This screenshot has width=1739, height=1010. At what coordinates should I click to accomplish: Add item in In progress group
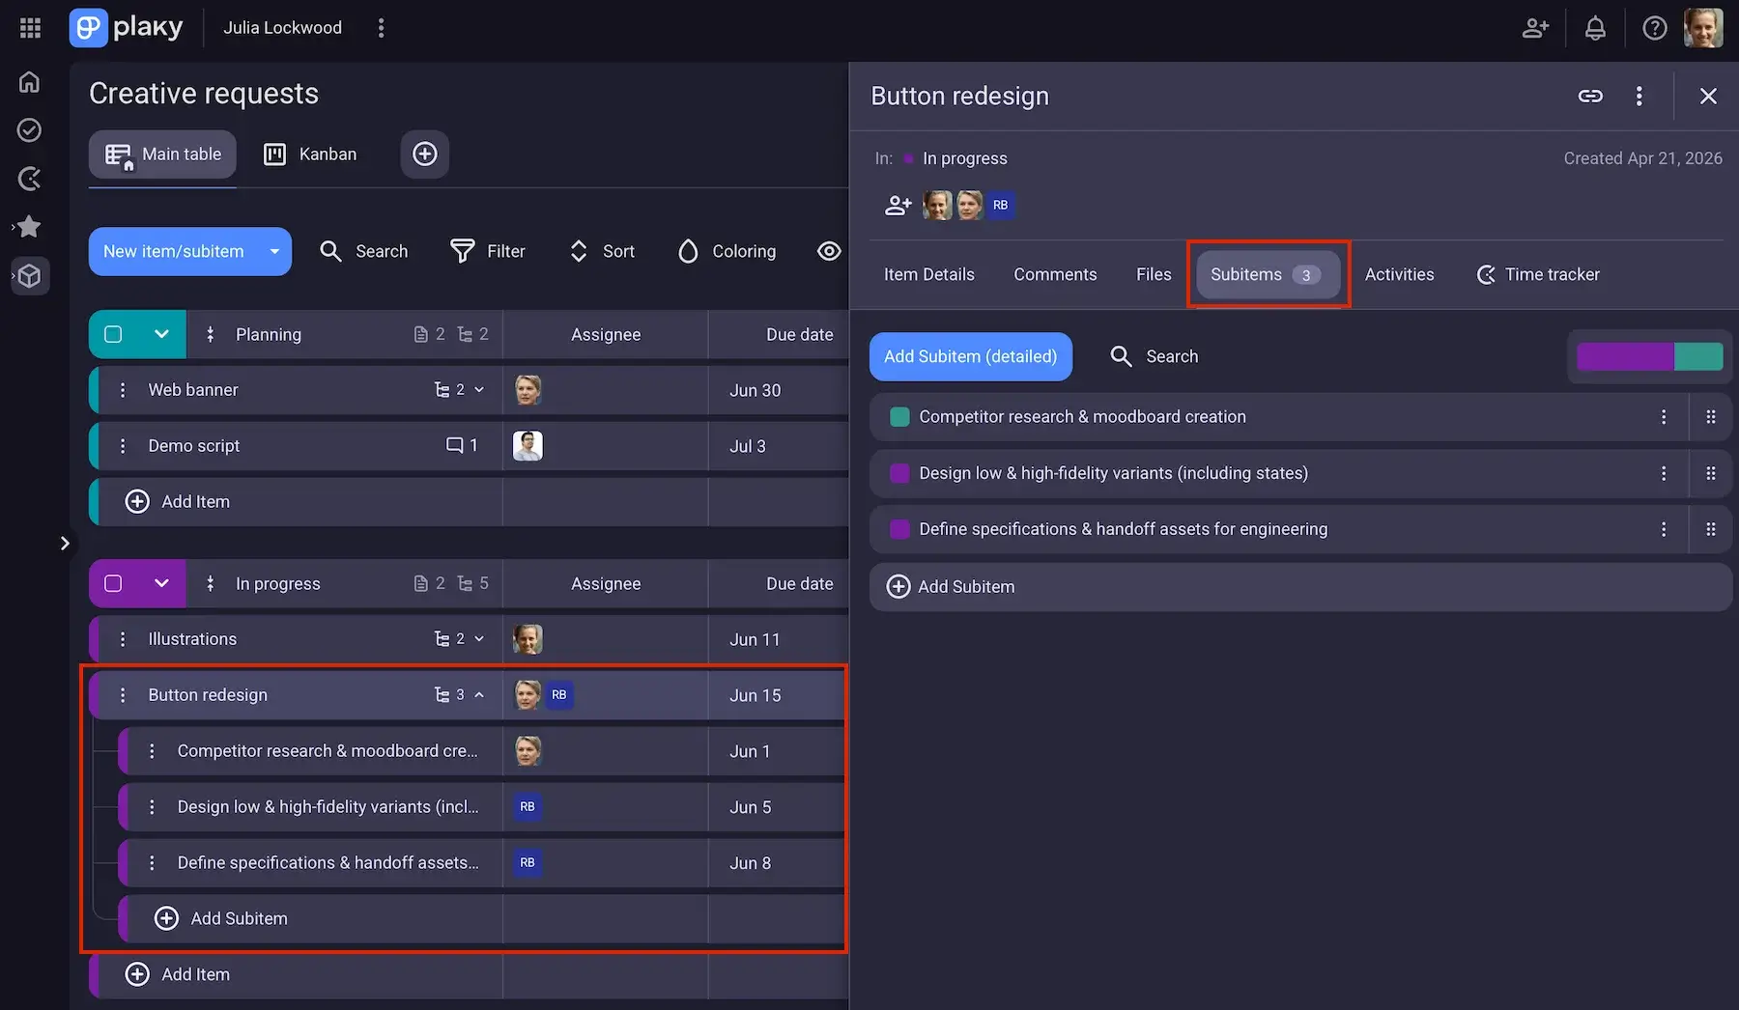click(x=179, y=974)
